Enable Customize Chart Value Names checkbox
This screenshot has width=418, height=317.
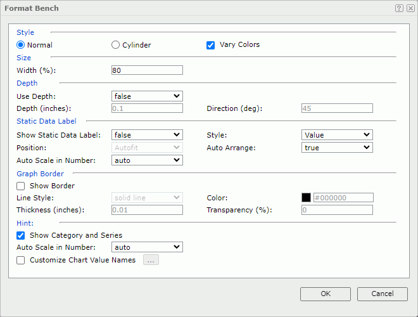point(21,260)
